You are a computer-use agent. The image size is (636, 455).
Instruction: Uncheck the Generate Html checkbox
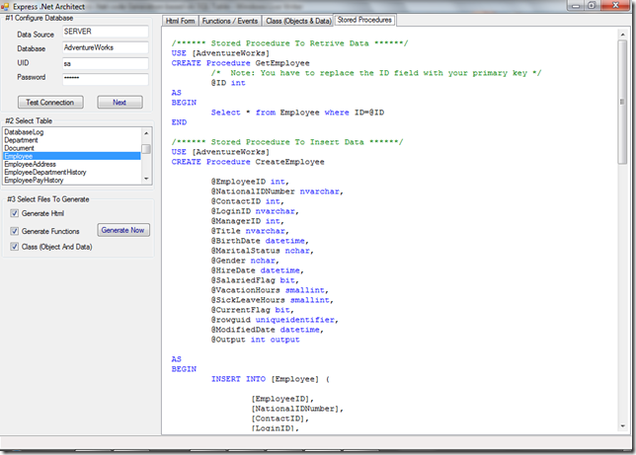pyautogui.click(x=14, y=213)
